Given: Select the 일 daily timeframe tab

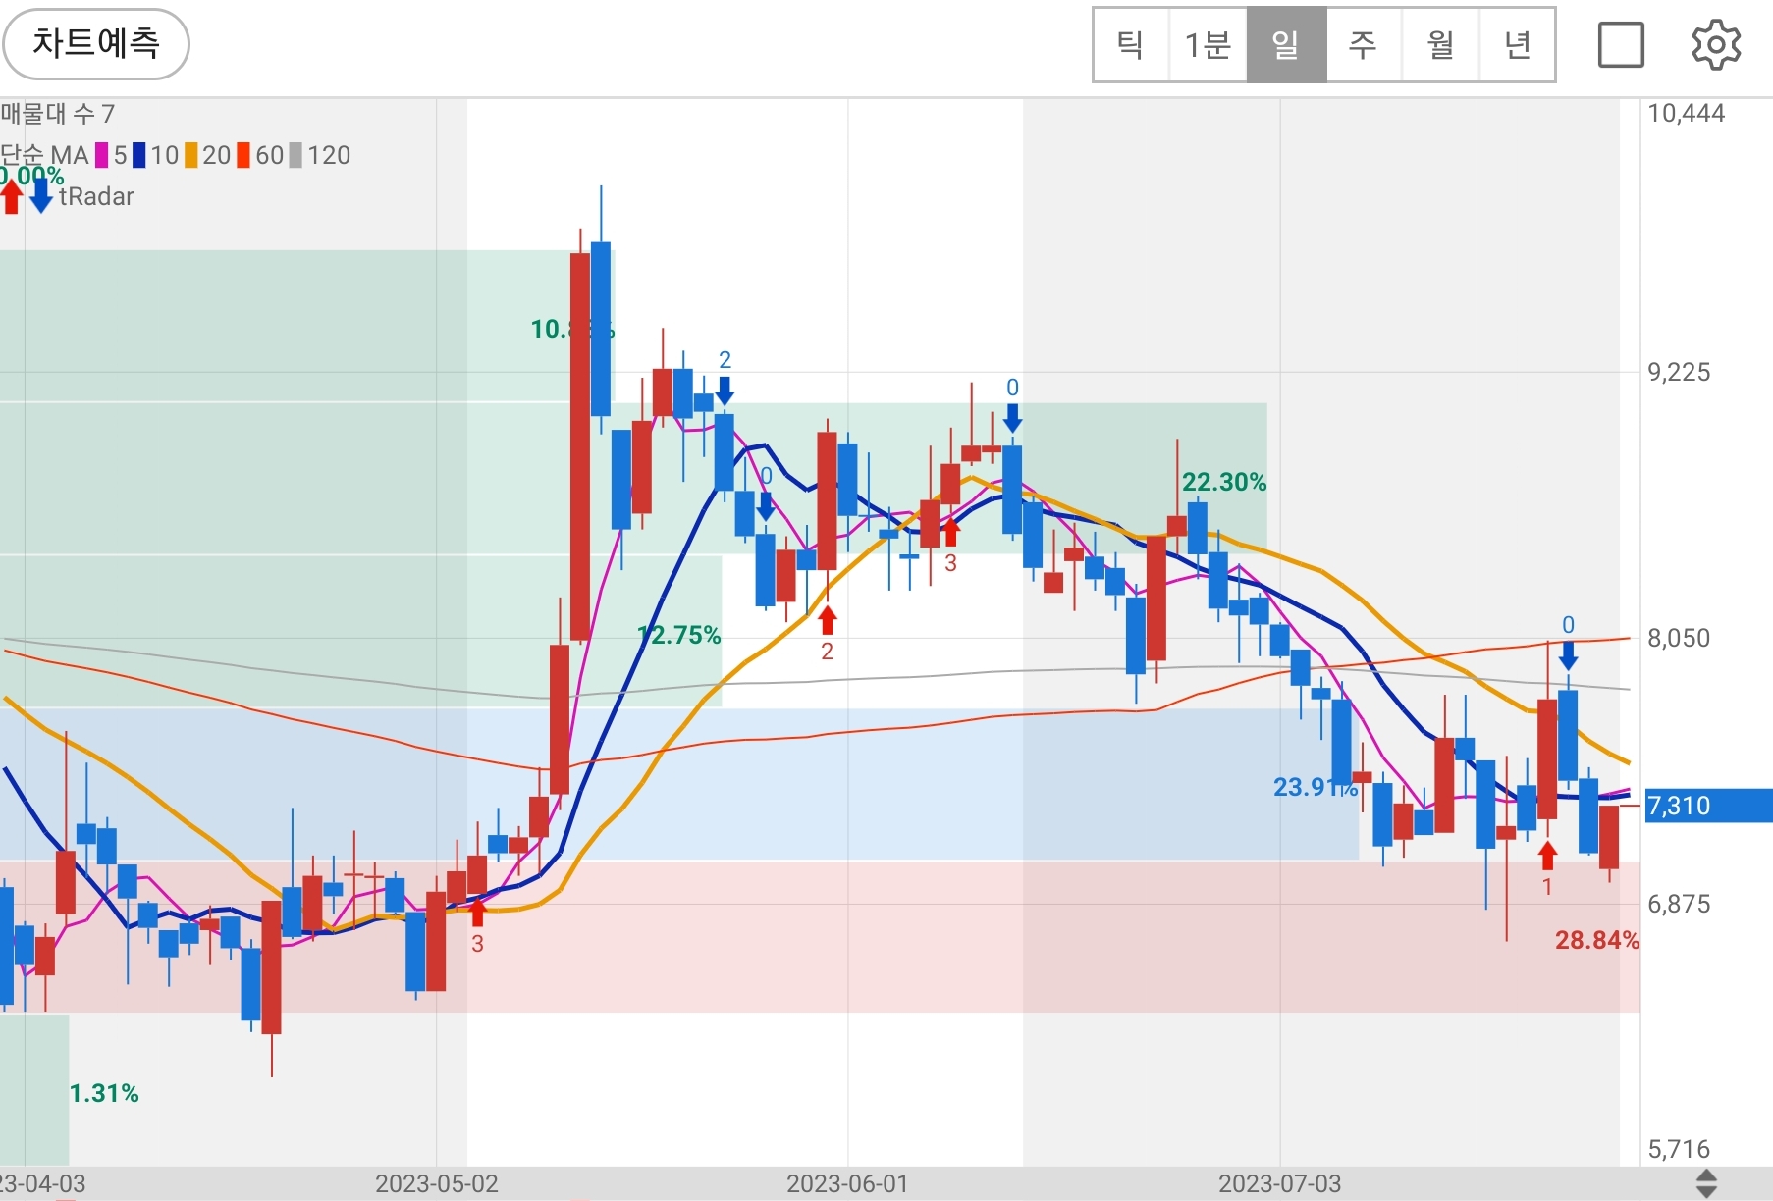Looking at the screenshot, I should click(1286, 45).
